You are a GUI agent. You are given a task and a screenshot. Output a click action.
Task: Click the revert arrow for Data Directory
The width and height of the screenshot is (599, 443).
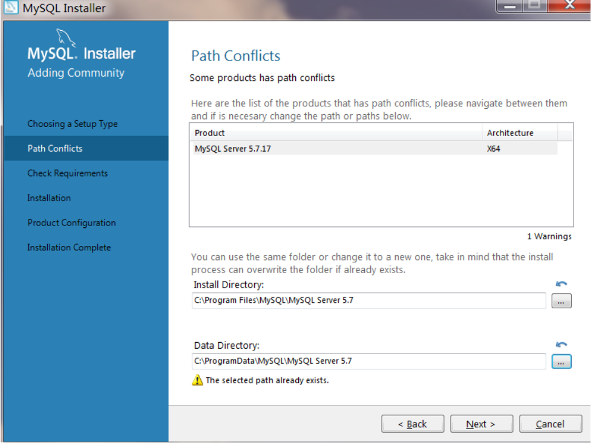pos(561,344)
